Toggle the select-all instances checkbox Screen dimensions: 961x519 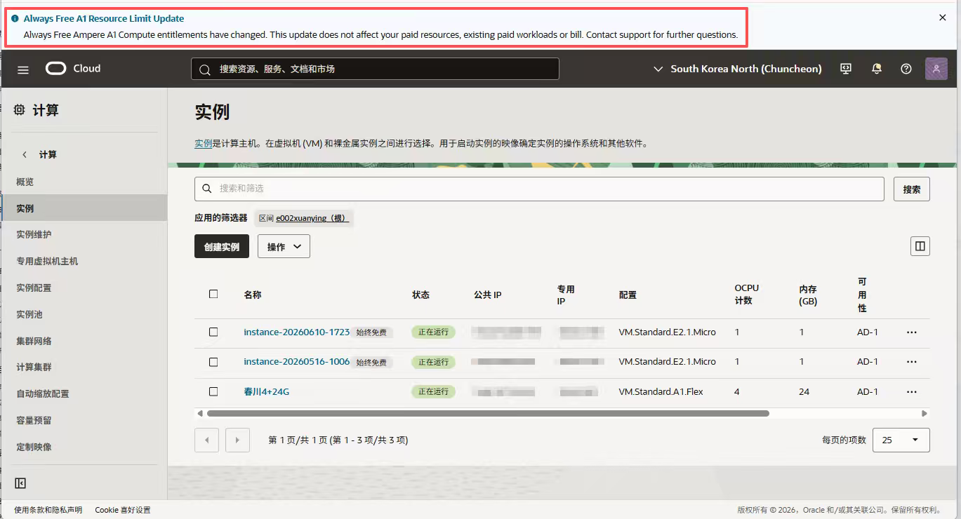coord(213,294)
